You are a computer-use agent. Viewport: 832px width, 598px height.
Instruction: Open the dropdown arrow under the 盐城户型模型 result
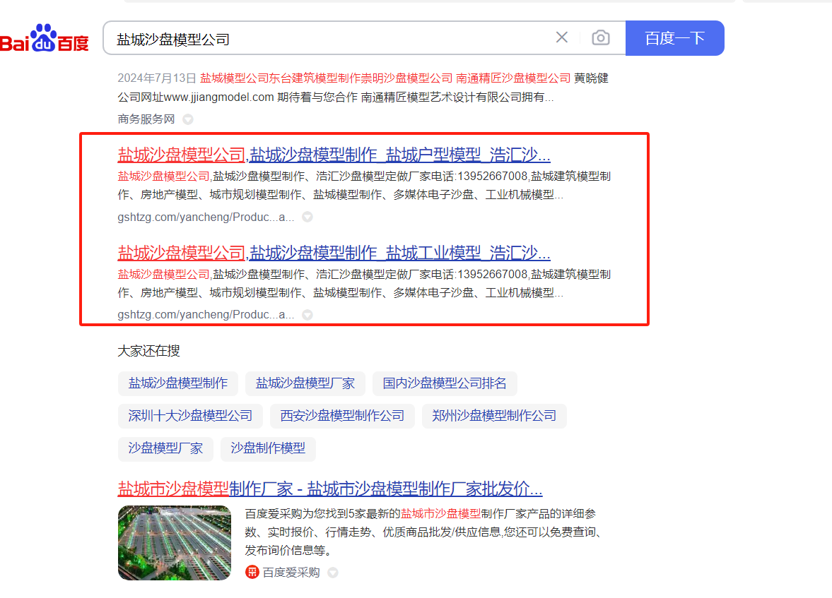[307, 217]
